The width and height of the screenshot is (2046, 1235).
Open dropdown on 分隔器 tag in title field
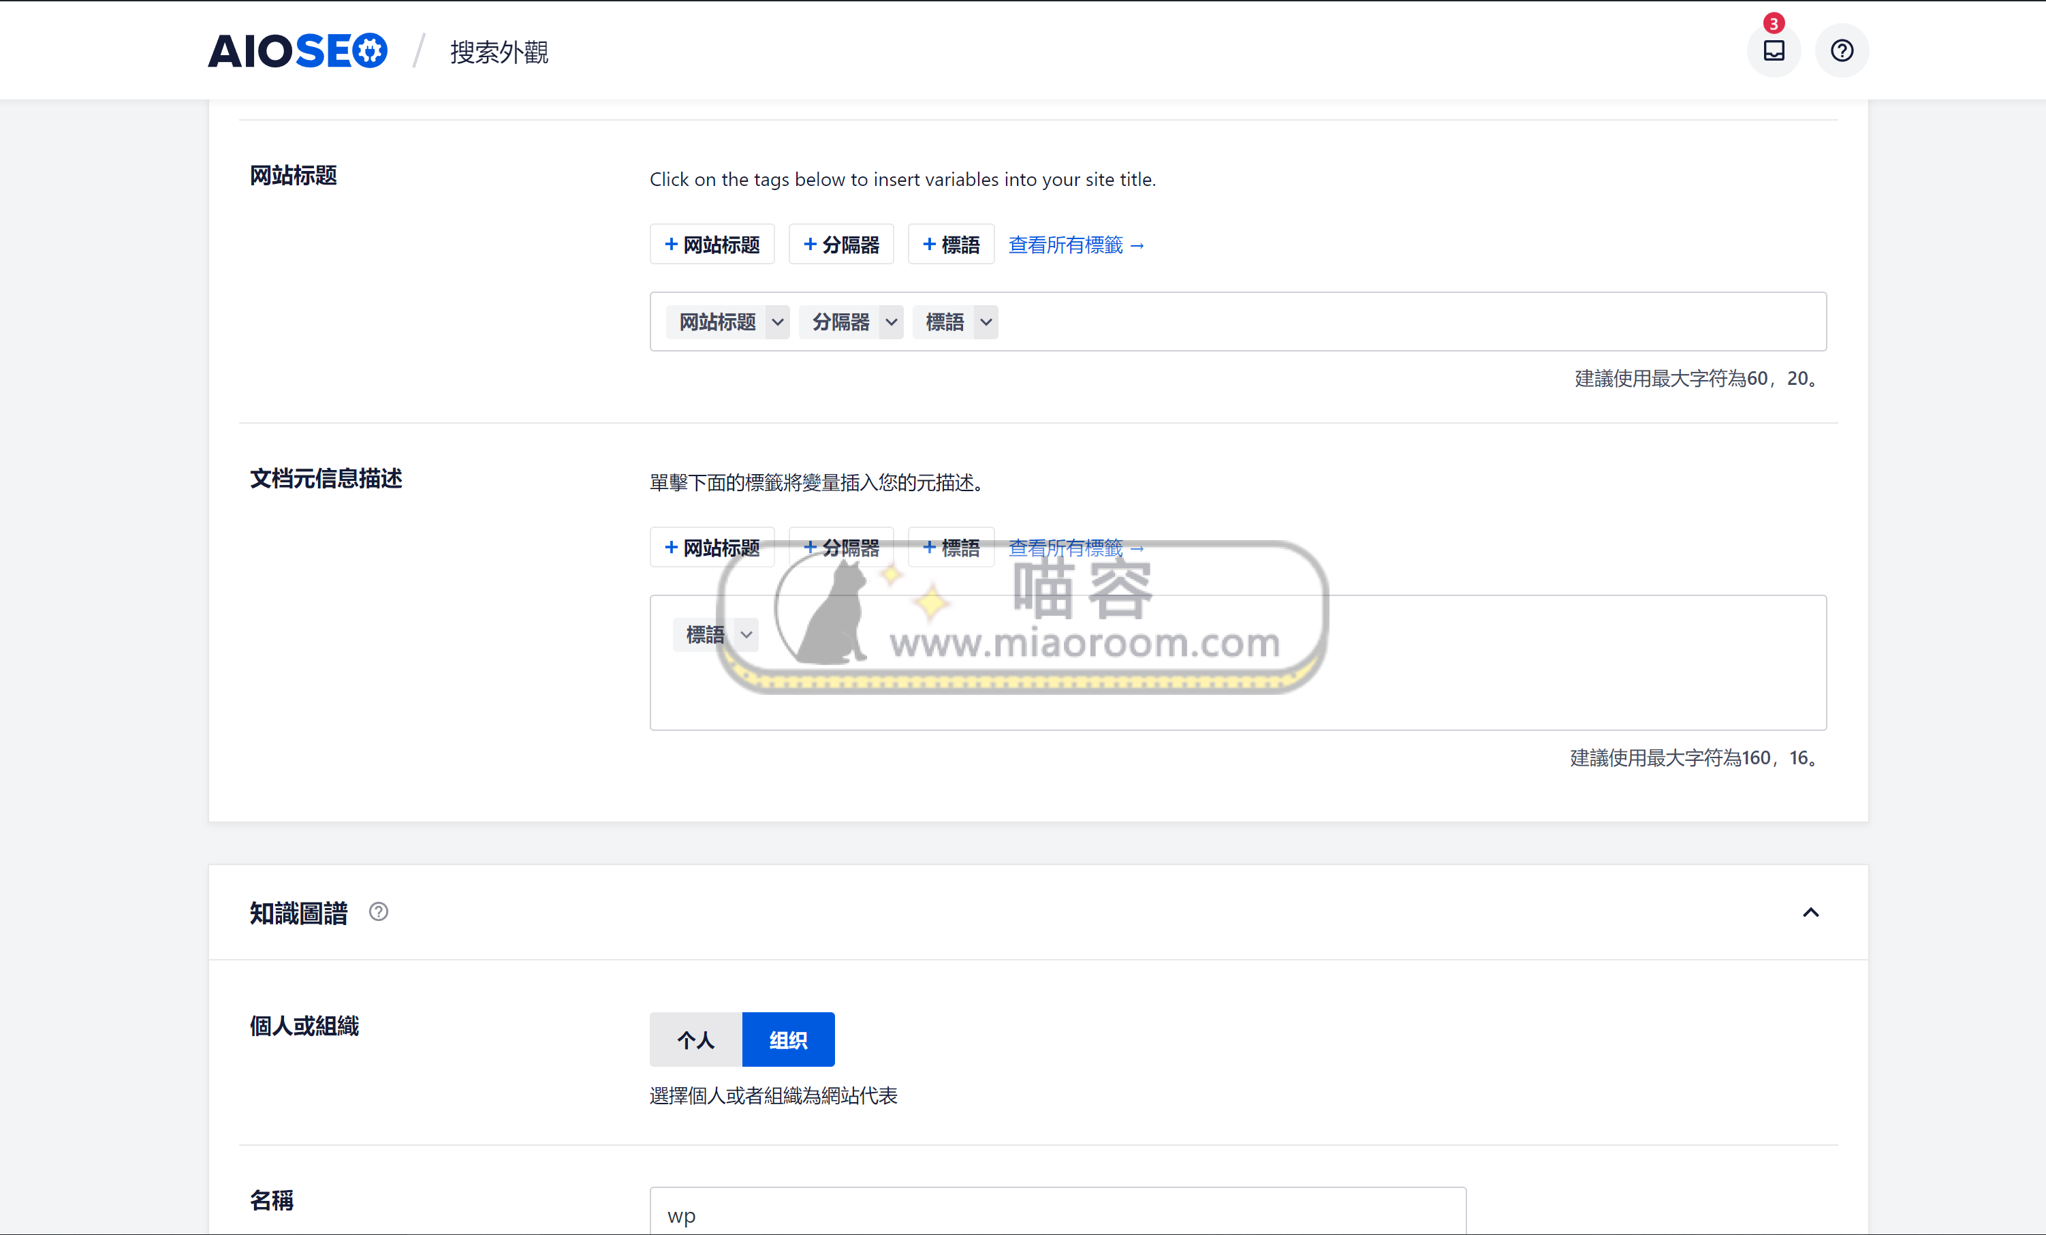891,322
